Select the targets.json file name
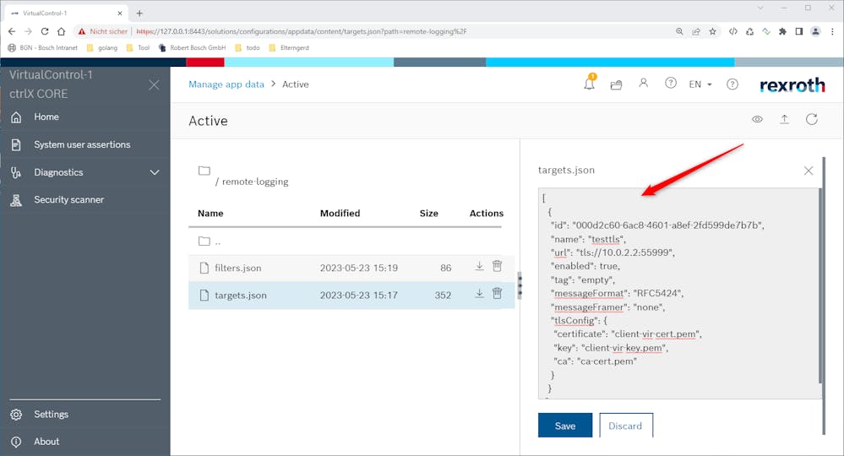The width and height of the screenshot is (844, 456). [x=241, y=296]
